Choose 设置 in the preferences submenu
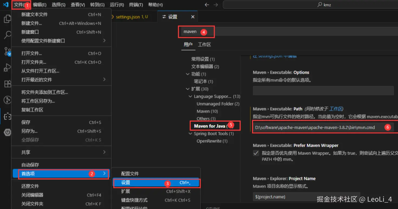The height and width of the screenshot is (209, 398). point(156,183)
